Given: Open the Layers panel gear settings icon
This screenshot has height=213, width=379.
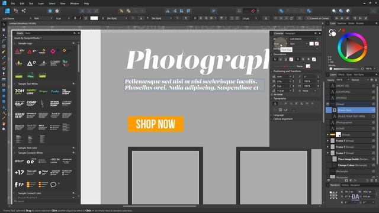Looking at the screenshot, I should click(x=372, y=80).
